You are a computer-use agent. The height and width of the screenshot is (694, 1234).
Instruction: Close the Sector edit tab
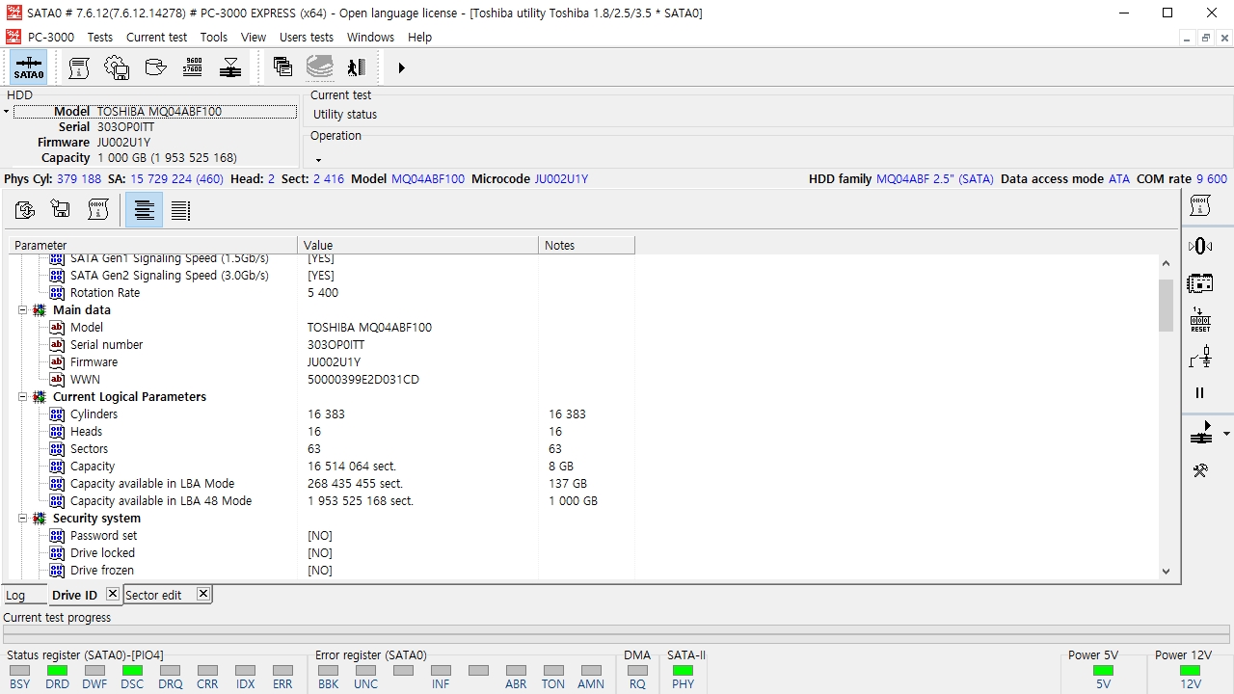pyautogui.click(x=203, y=594)
